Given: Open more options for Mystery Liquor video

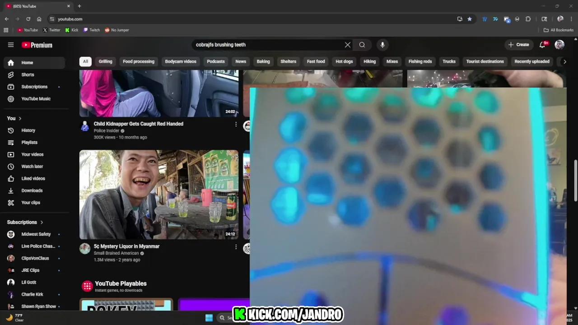Looking at the screenshot, I should 236,247.
